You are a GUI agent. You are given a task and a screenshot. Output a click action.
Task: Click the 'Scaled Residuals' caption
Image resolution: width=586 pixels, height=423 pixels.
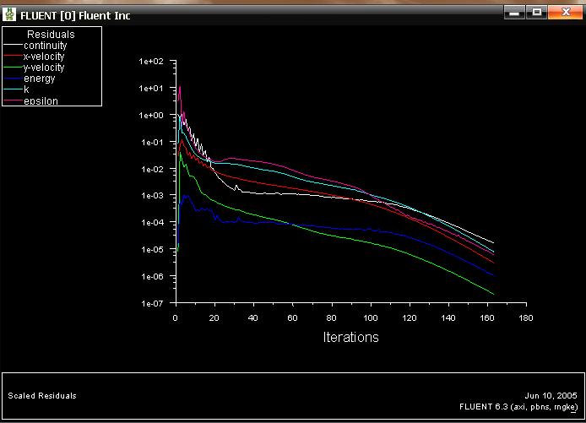[x=42, y=396]
